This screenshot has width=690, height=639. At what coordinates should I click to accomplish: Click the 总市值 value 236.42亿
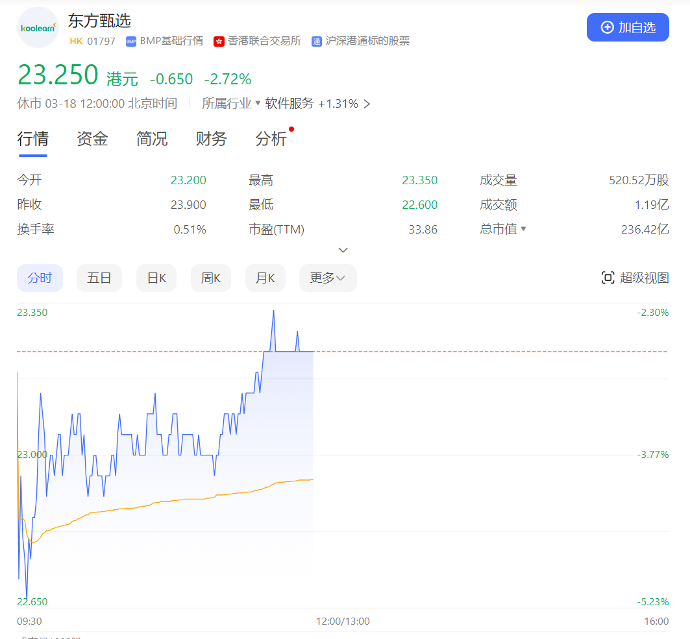point(645,230)
